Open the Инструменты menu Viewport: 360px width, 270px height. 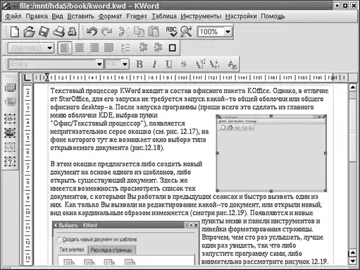201,16
